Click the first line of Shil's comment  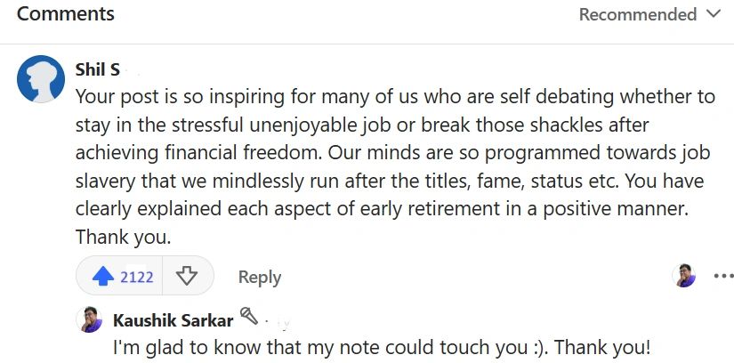point(395,95)
